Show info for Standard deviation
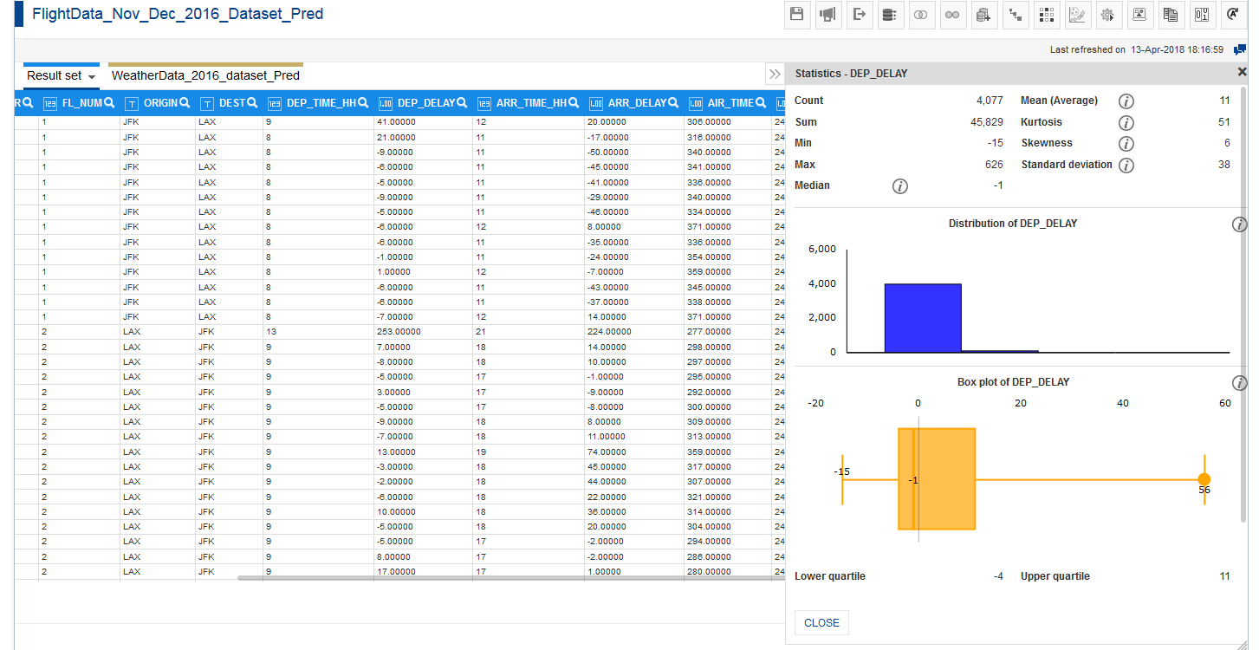The width and height of the screenshot is (1259, 650). click(x=1126, y=165)
